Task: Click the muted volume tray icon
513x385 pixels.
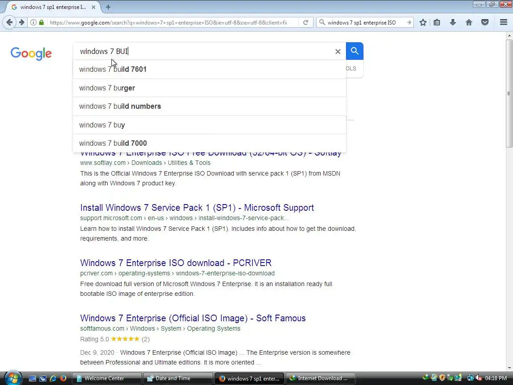Action: click(478, 378)
